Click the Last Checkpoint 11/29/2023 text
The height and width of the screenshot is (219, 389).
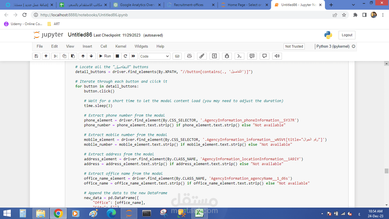pos(117,35)
